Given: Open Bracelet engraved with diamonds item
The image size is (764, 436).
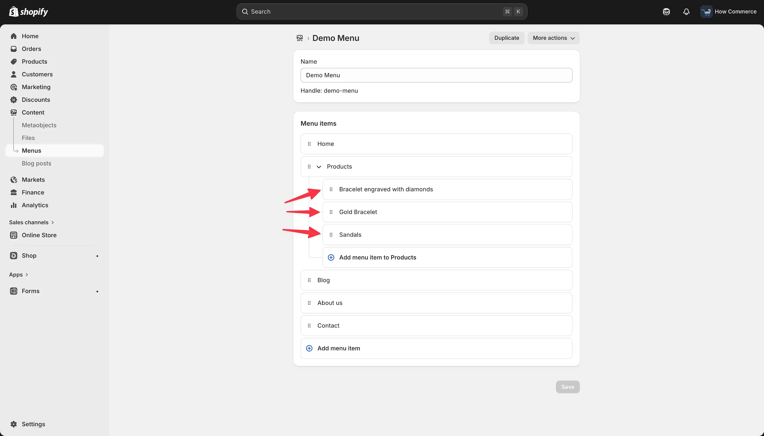Looking at the screenshot, I should 448,189.
